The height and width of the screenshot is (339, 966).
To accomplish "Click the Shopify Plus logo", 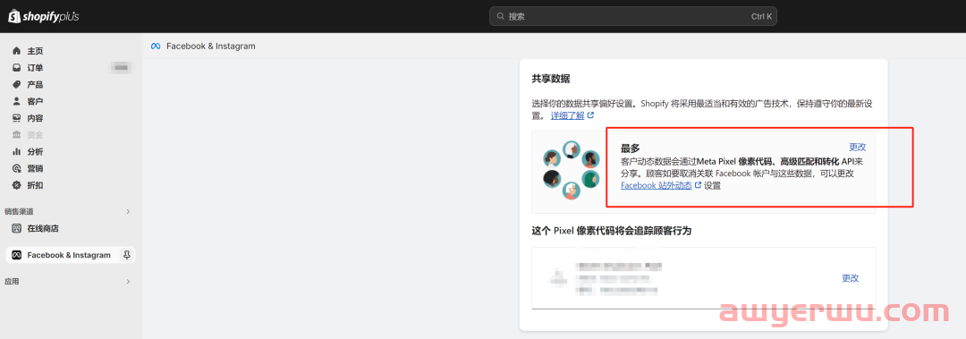I will 43,17.
